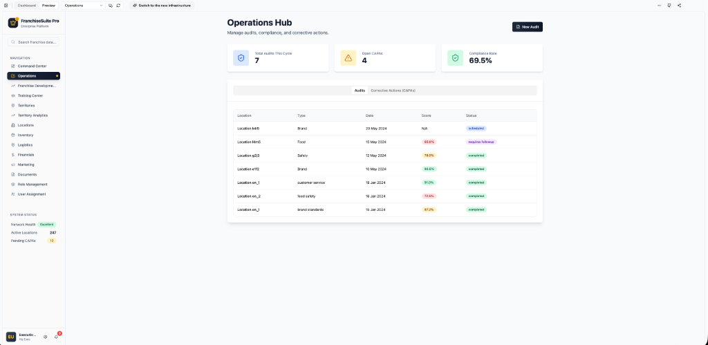The image size is (708, 345).
Task: Click the Command Center icon in the sidebar
Action: click(13, 66)
